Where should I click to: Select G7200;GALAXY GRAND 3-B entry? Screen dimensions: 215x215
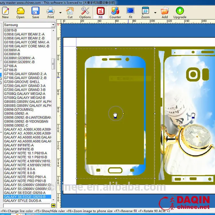pyautogui.click(x=25, y=90)
